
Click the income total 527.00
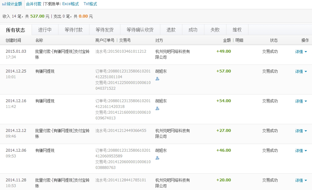tap(37, 16)
